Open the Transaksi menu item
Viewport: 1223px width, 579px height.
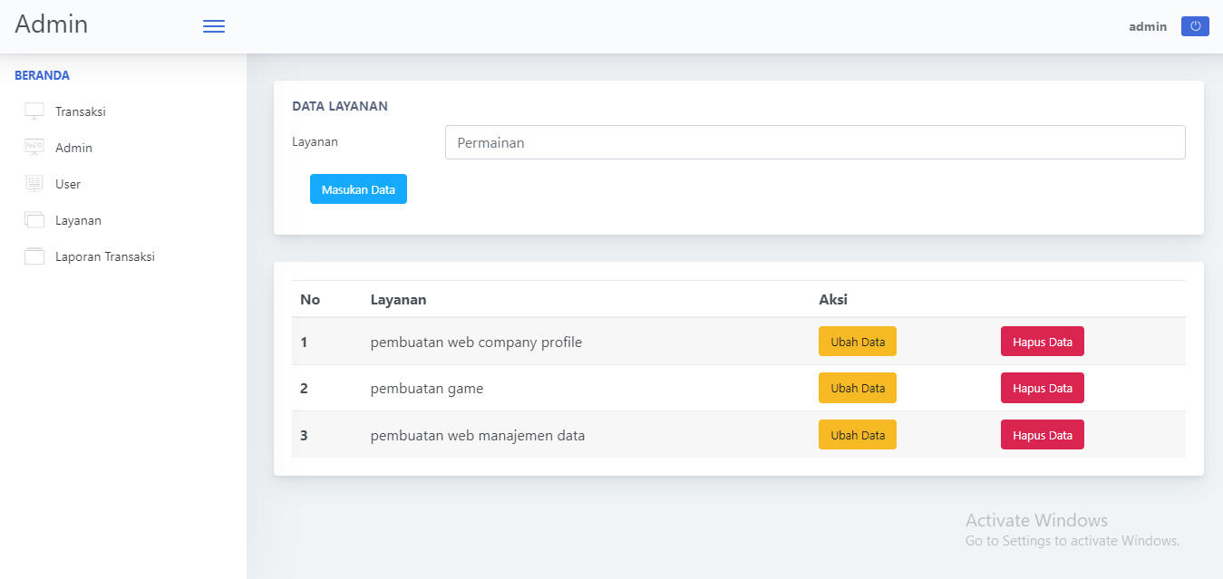coord(81,111)
